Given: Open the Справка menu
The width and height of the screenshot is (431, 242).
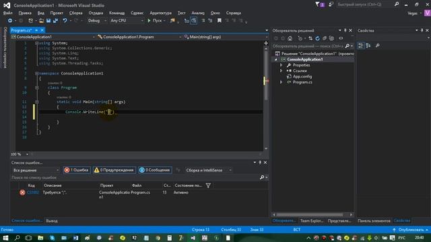Looking at the screenshot, I should 234,13.
